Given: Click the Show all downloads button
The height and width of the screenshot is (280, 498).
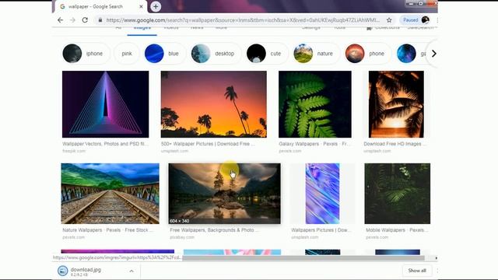Looking at the screenshot, I should 417,271.
